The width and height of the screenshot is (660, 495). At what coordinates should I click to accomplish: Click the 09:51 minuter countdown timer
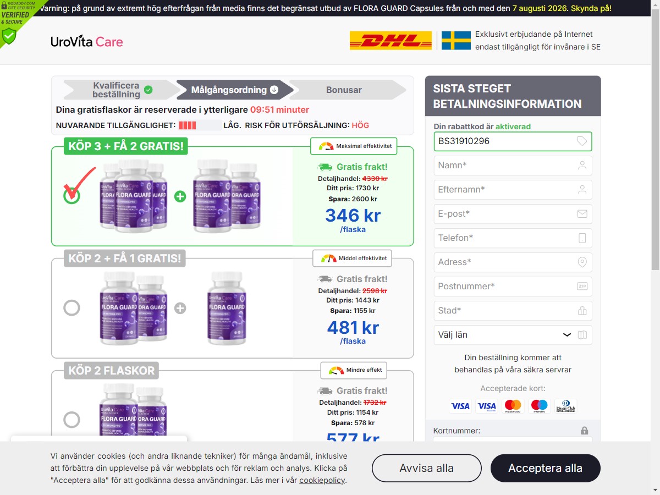pyautogui.click(x=279, y=109)
